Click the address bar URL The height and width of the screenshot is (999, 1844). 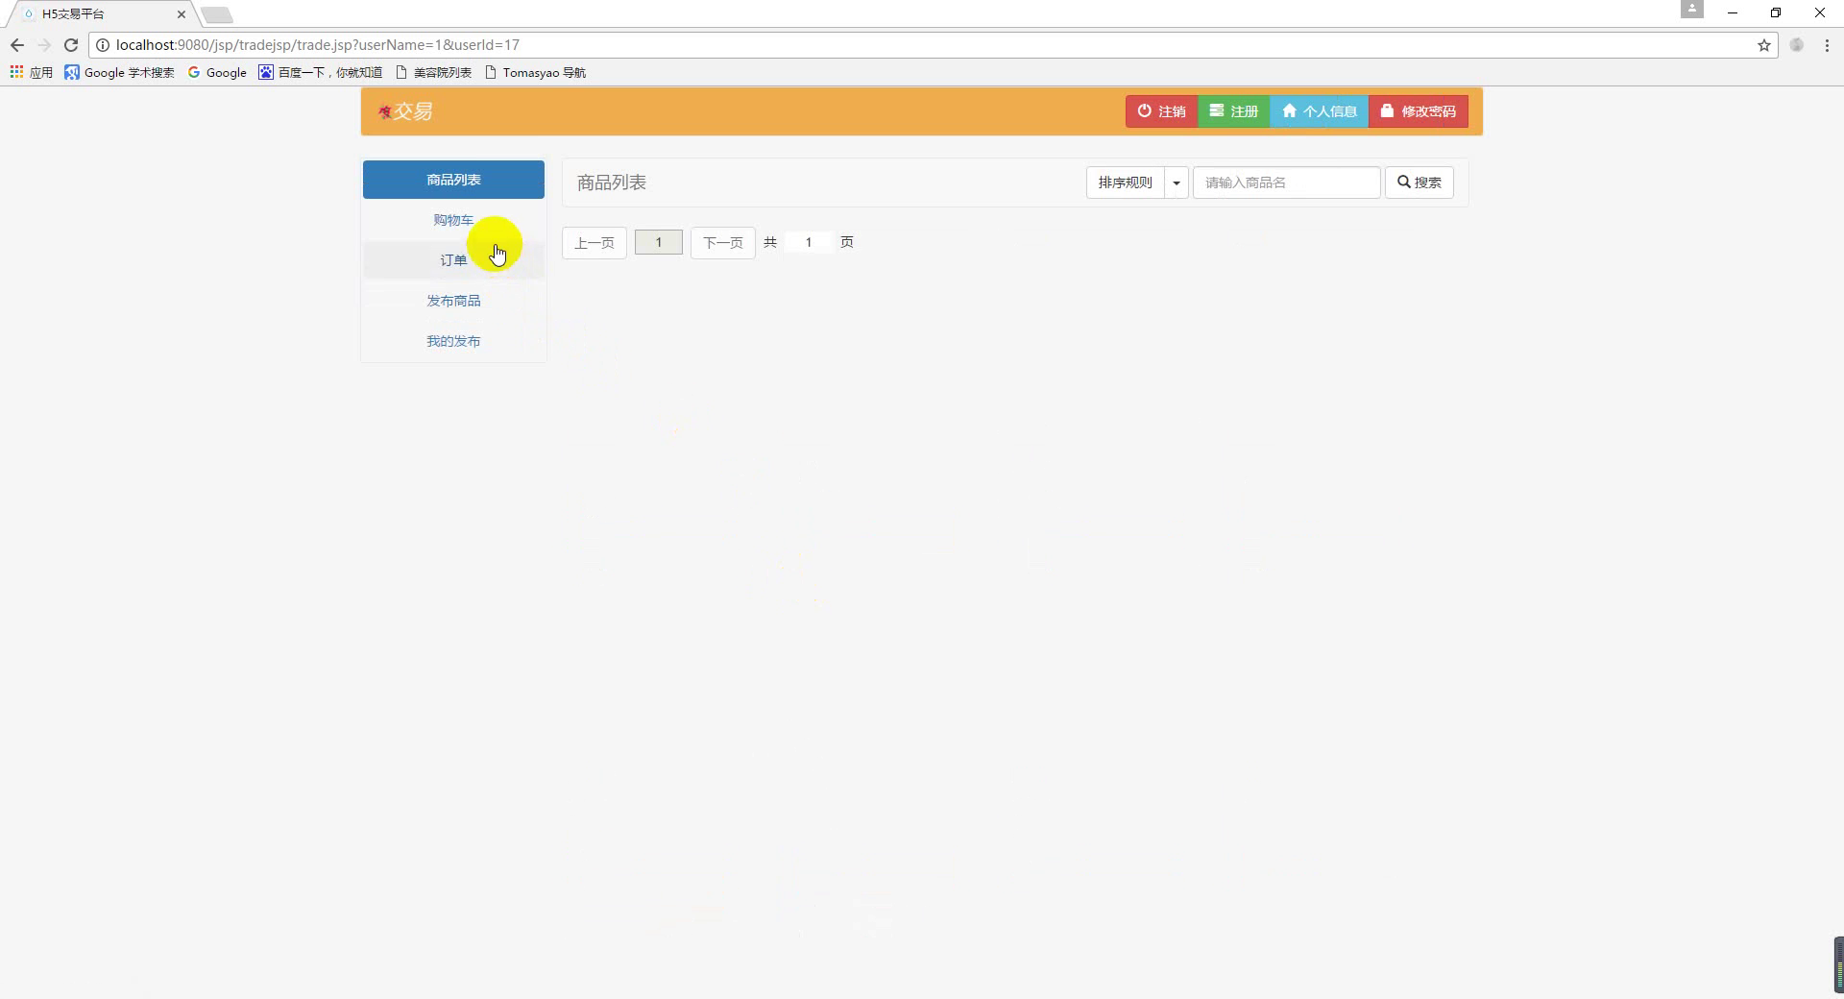click(318, 45)
